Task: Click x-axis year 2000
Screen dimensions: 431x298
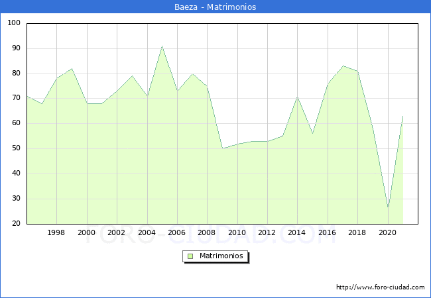Action: 87,232
